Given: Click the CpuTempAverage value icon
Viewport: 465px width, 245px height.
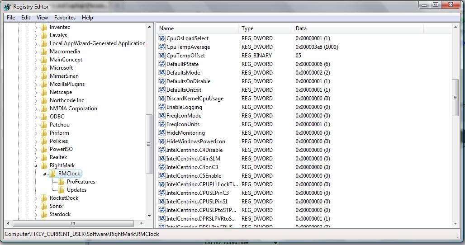Looking at the screenshot, I should 162,47.
